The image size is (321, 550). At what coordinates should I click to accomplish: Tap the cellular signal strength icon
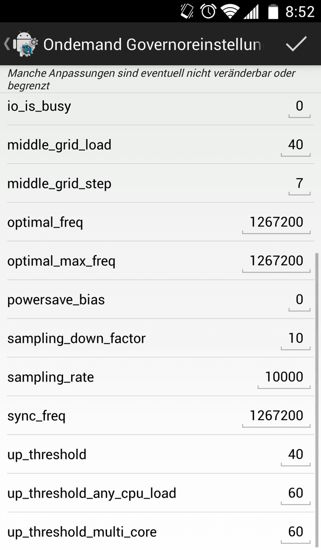(251, 12)
